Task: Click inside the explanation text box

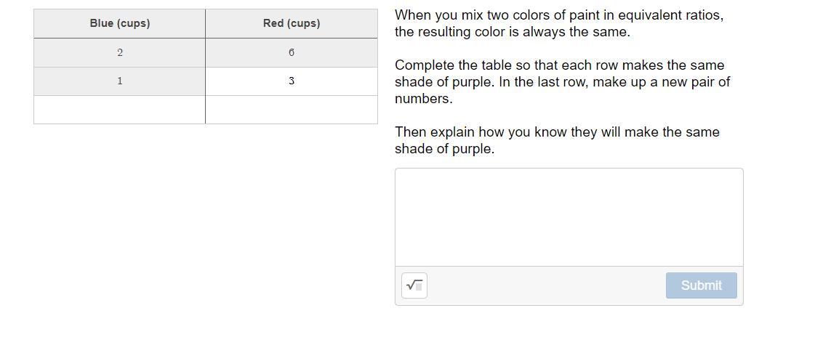Action: pyautogui.click(x=569, y=217)
